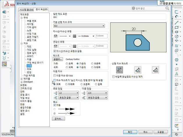Cancel with the 취소 button

coord(146,132)
